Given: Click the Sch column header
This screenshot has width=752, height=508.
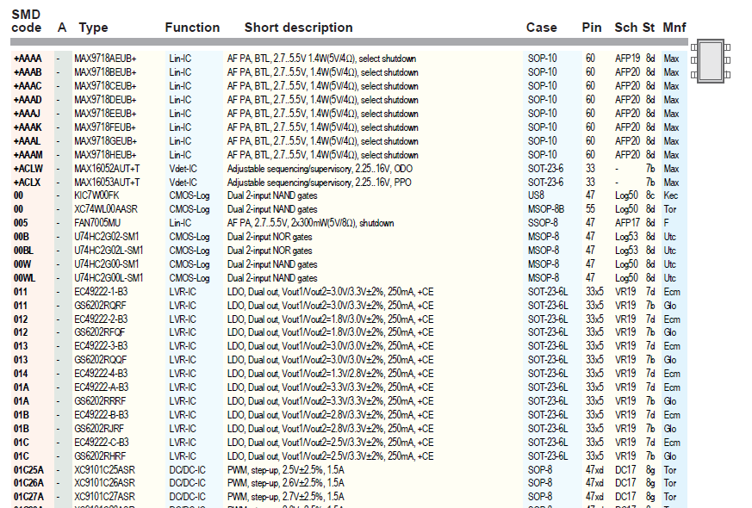Looking at the screenshot, I should (x=625, y=28).
